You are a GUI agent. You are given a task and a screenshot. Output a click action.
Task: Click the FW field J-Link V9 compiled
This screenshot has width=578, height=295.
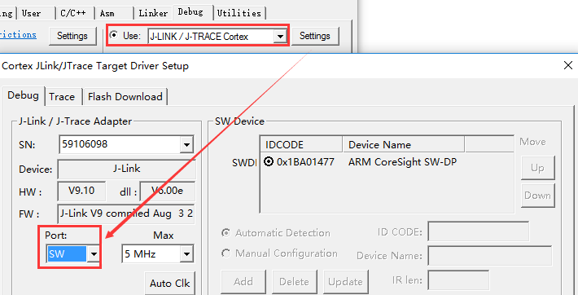point(126,214)
